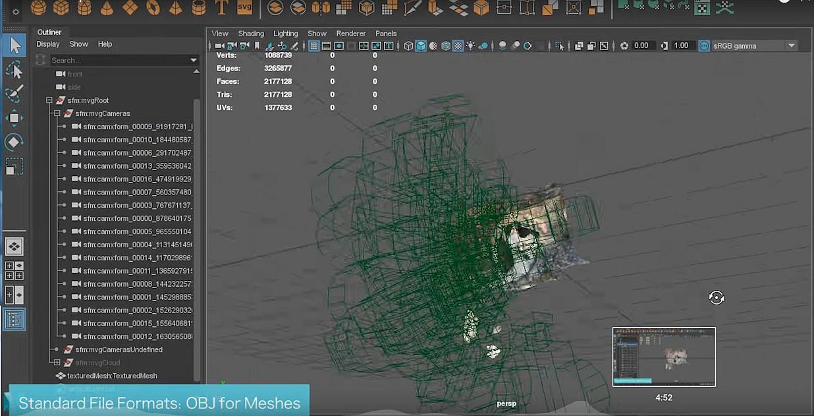Viewport: 814px width, 416px height.
Task: Open the viewport Panels menu
Action: (386, 34)
